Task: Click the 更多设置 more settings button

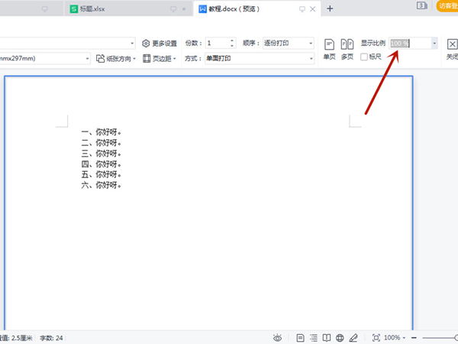Action: (160, 44)
